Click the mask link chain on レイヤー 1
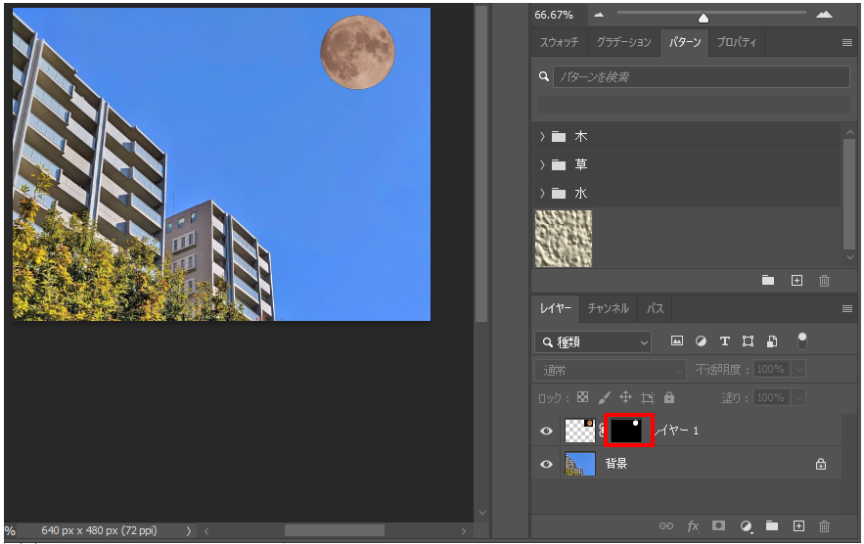 pyautogui.click(x=601, y=431)
